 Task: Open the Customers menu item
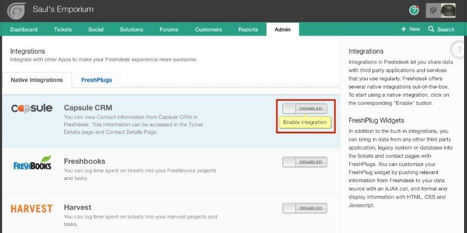pos(208,30)
